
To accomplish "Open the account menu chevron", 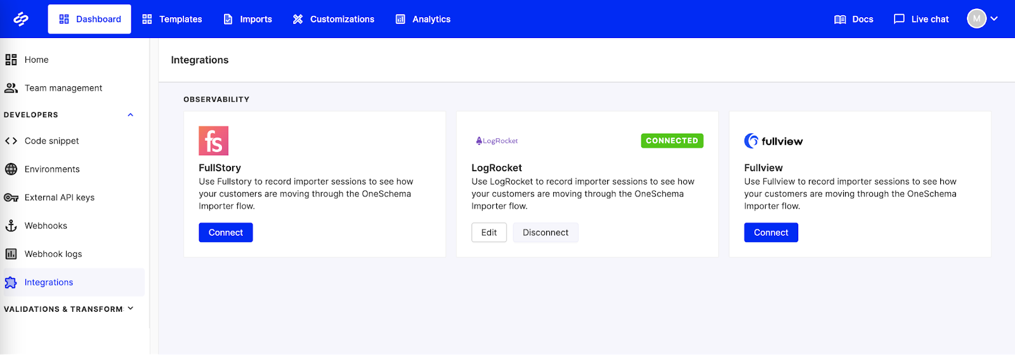I will 994,19.
